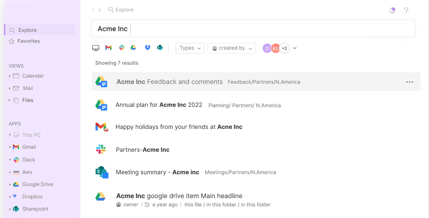
Task: Toggle the KL user avatar filter
Action: pos(276,48)
